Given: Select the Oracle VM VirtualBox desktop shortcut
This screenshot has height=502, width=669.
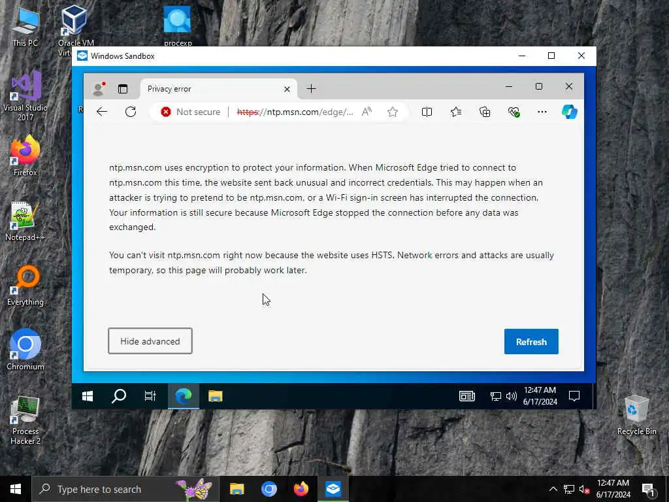Looking at the screenshot, I should coord(76,30).
